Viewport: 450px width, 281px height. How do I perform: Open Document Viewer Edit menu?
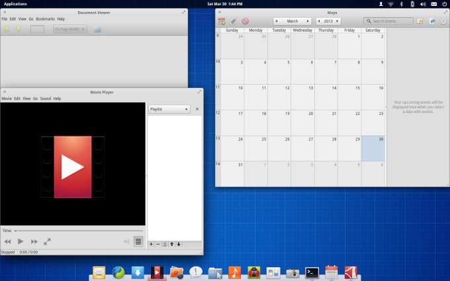tap(13, 19)
